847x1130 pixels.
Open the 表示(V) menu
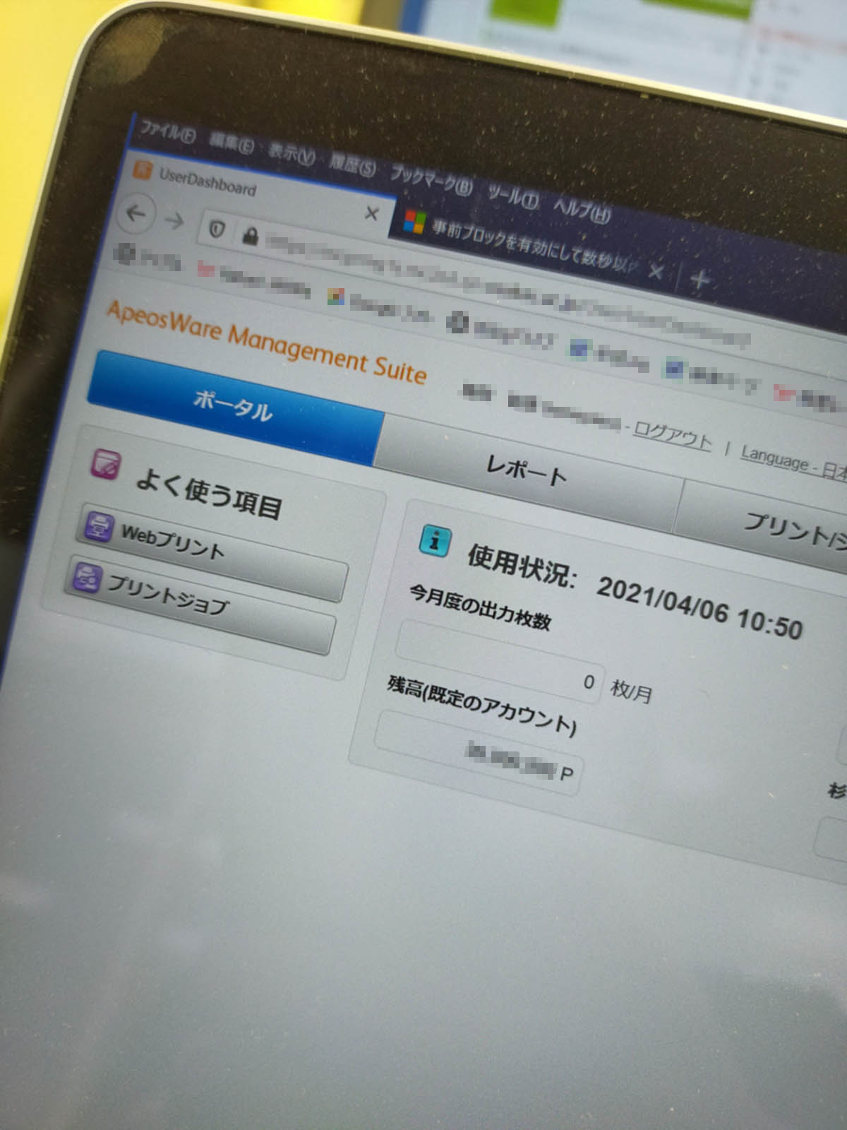point(291,153)
